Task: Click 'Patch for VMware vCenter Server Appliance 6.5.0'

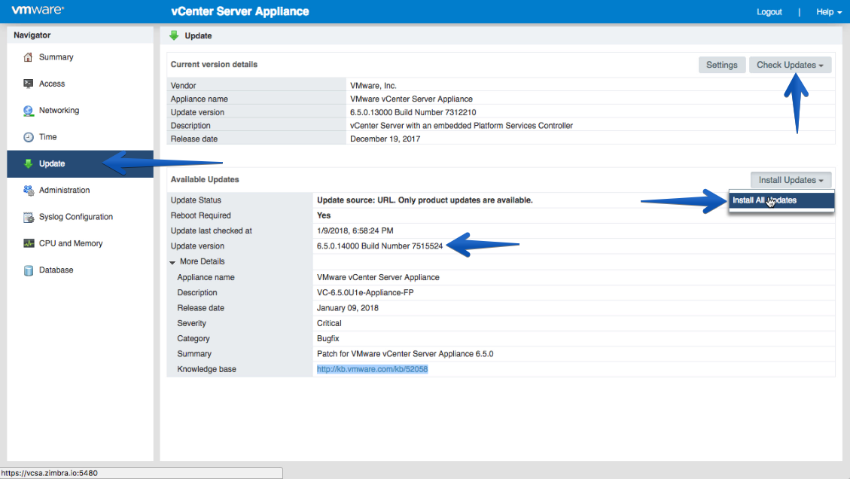Action: (405, 354)
